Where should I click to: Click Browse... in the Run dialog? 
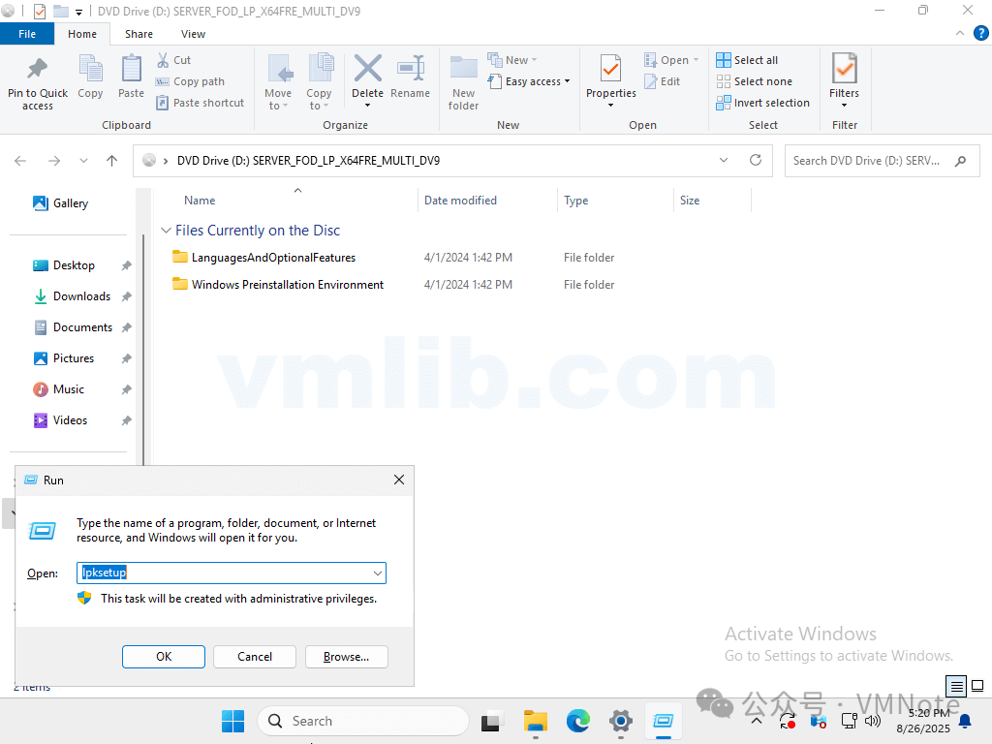tap(346, 657)
